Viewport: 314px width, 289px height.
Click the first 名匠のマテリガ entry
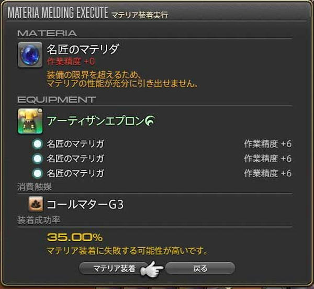pos(75,144)
